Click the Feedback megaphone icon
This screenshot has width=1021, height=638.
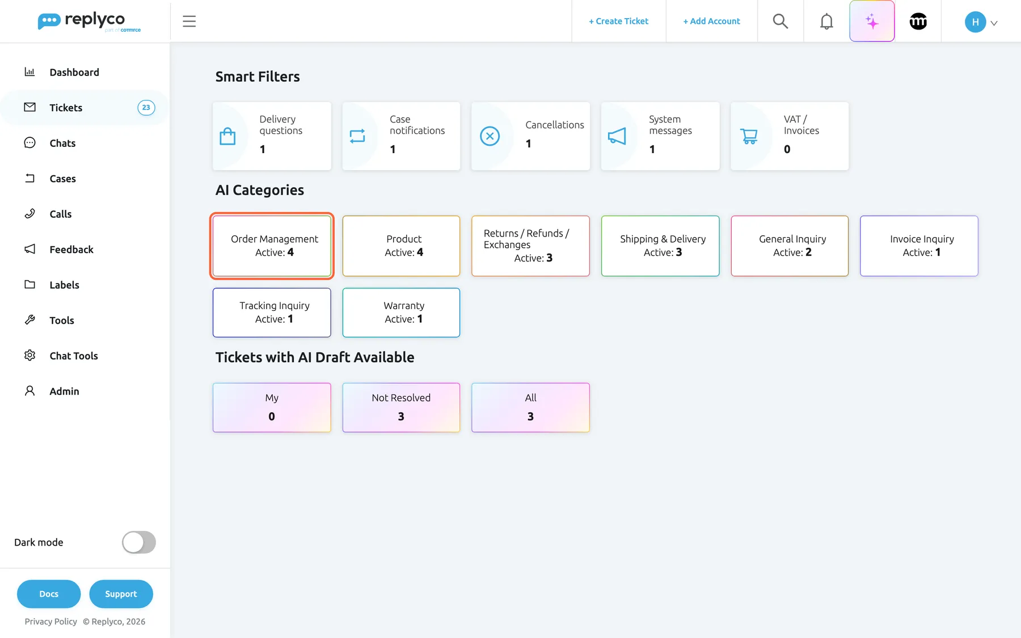coord(29,249)
